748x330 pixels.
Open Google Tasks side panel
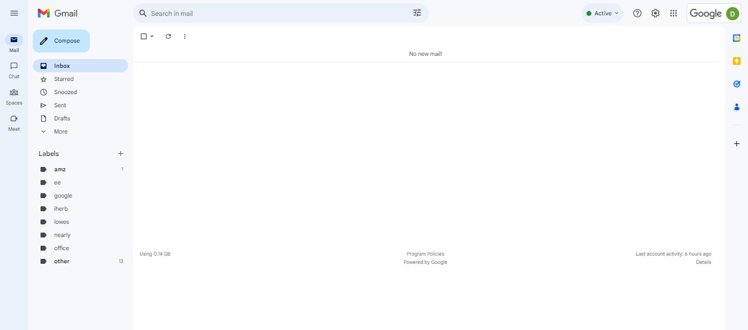point(737,84)
